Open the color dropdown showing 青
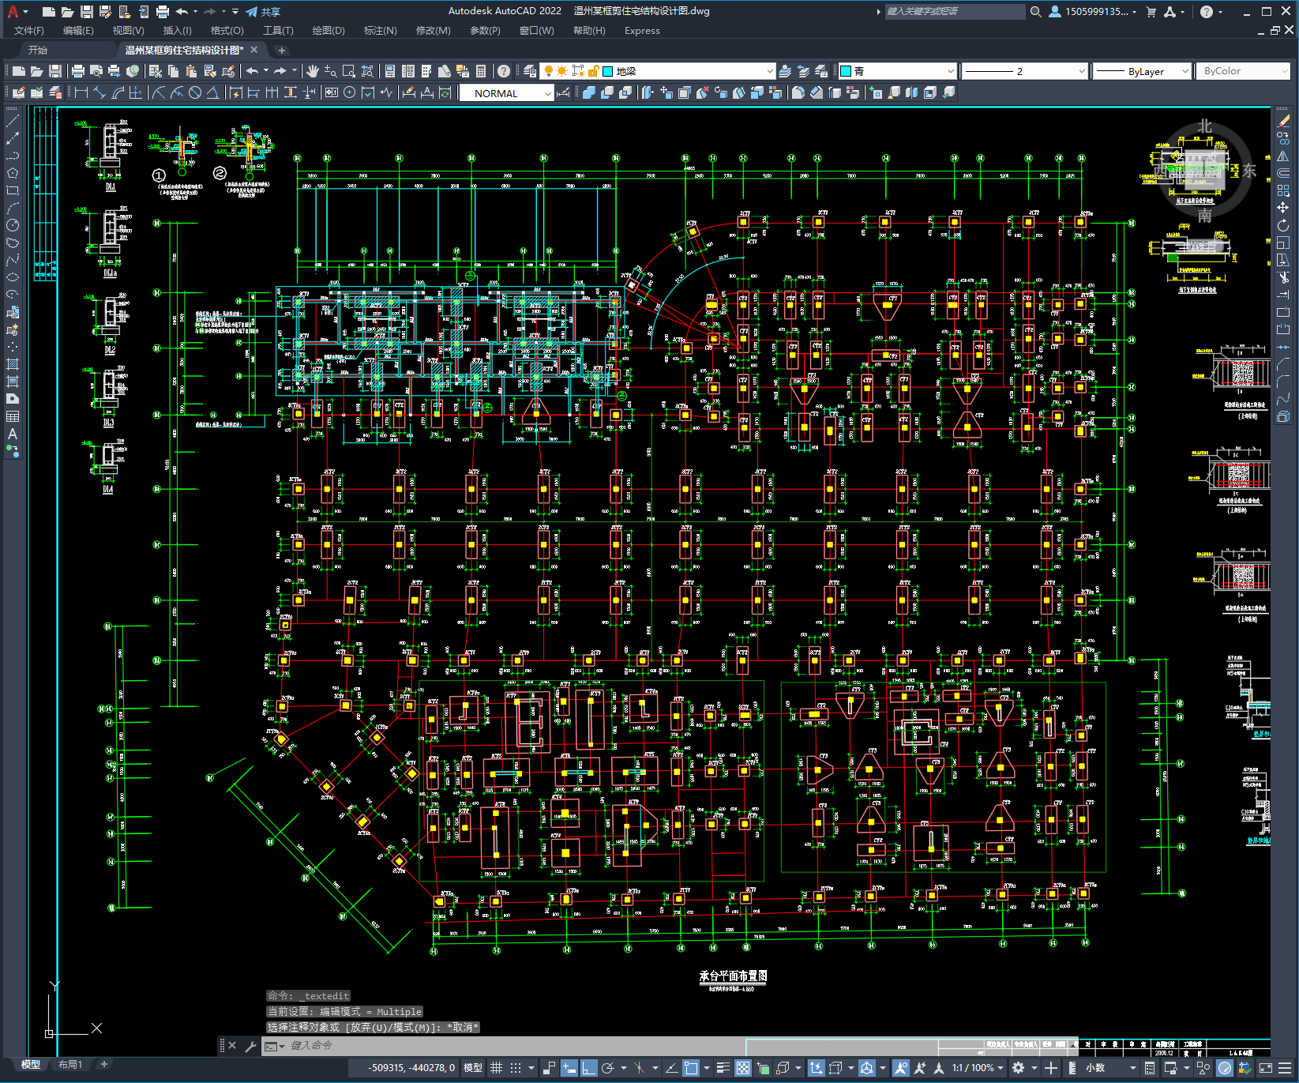 (897, 71)
